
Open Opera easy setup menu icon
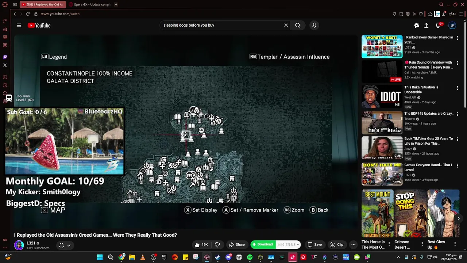[x=461, y=14]
